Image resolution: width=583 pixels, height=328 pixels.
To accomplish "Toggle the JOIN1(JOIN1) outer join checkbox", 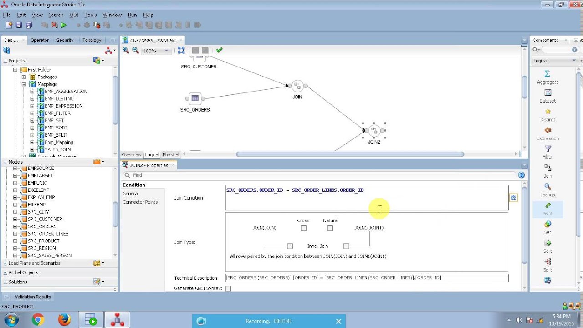I will [346, 246].
